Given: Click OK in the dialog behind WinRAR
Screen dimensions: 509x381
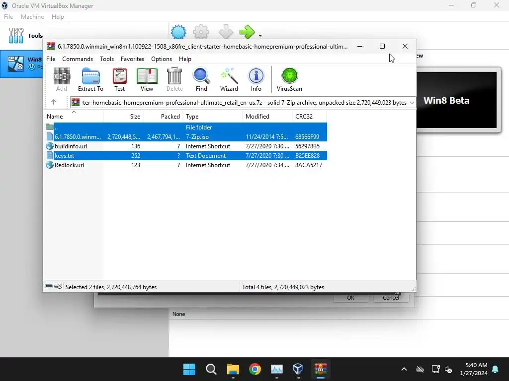Looking at the screenshot, I should click(350, 298).
